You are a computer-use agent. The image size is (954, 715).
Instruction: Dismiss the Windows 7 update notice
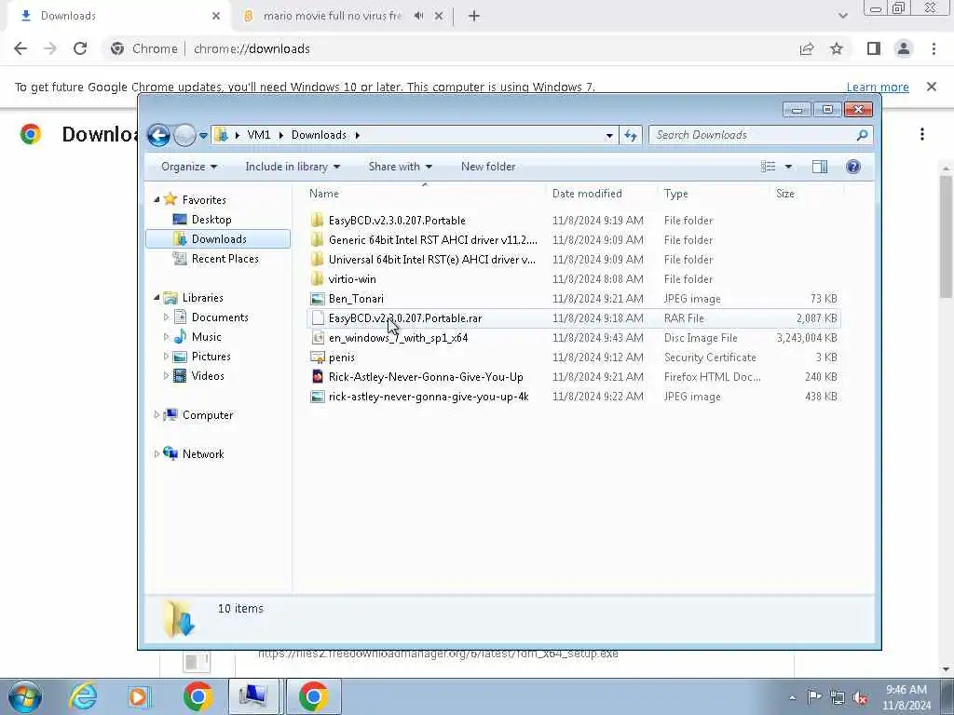[931, 87]
